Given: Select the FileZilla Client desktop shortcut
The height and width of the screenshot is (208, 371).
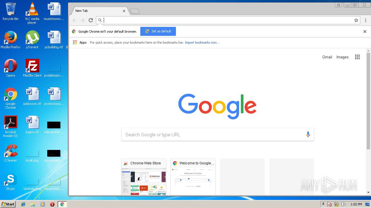Looking at the screenshot, I should (x=32, y=68).
